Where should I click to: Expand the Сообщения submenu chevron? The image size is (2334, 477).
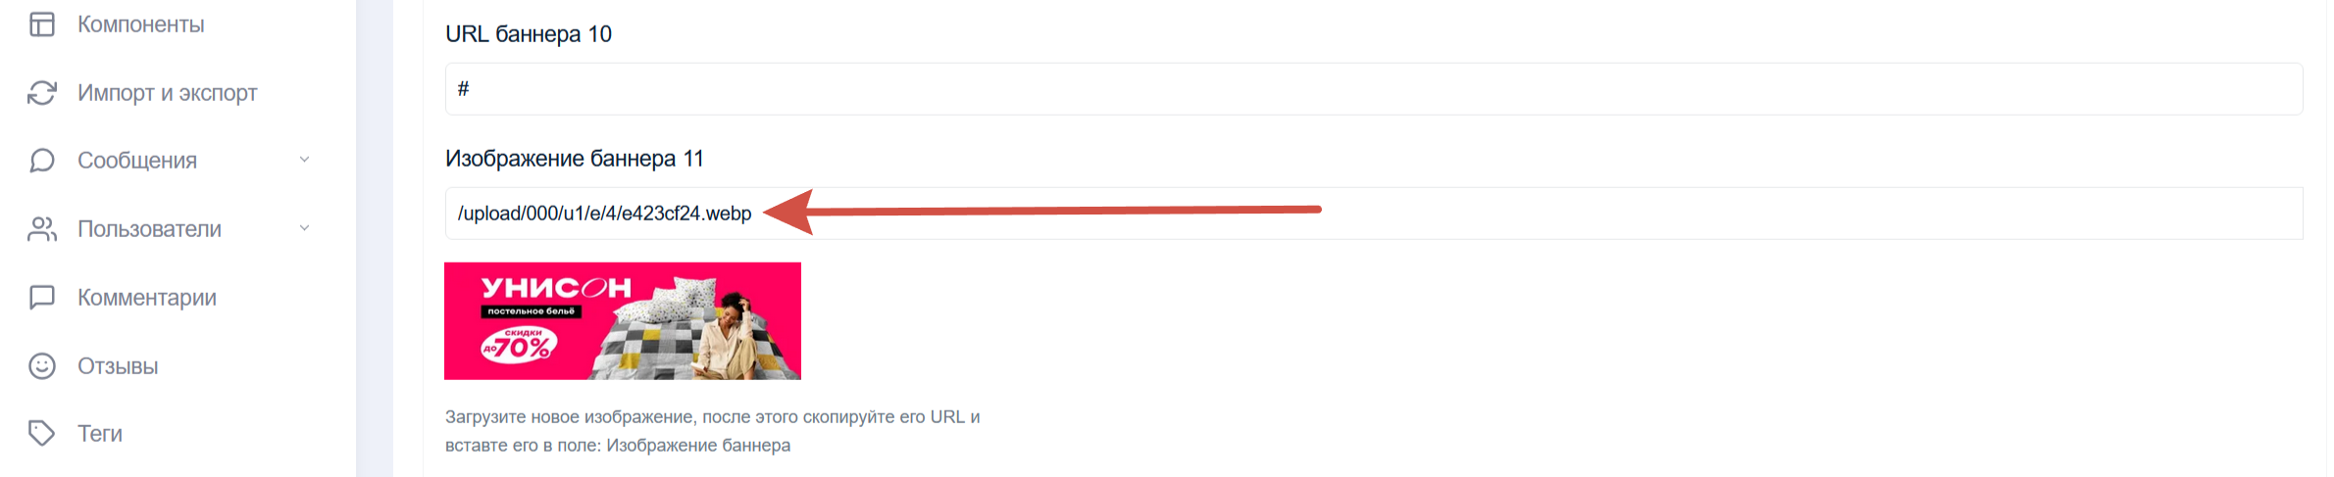304,160
